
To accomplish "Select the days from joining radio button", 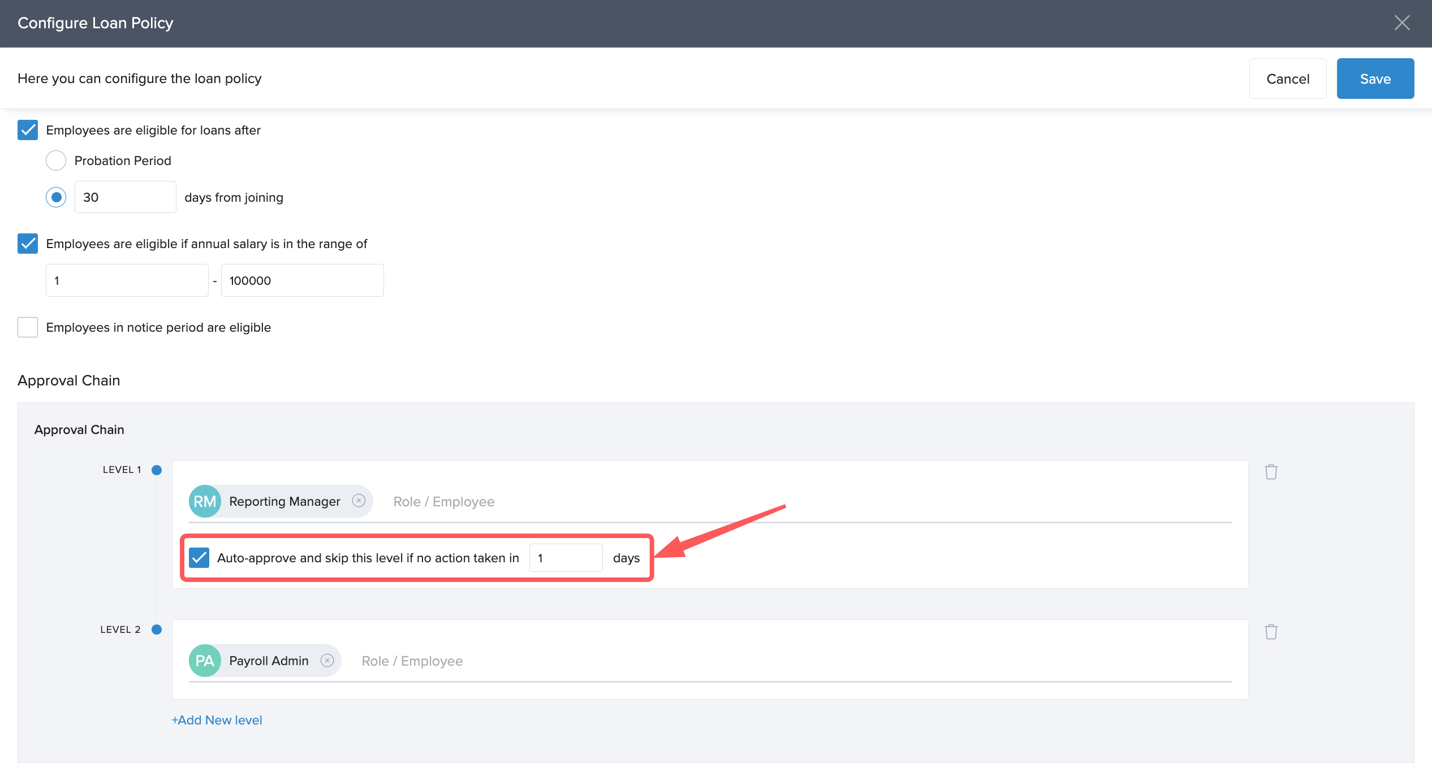I will point(56,197).
